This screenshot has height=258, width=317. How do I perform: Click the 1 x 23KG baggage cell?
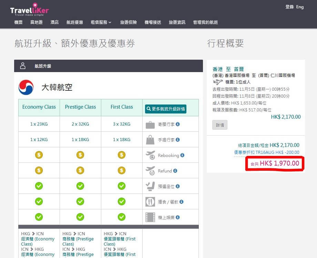click(x=39, y=124)
